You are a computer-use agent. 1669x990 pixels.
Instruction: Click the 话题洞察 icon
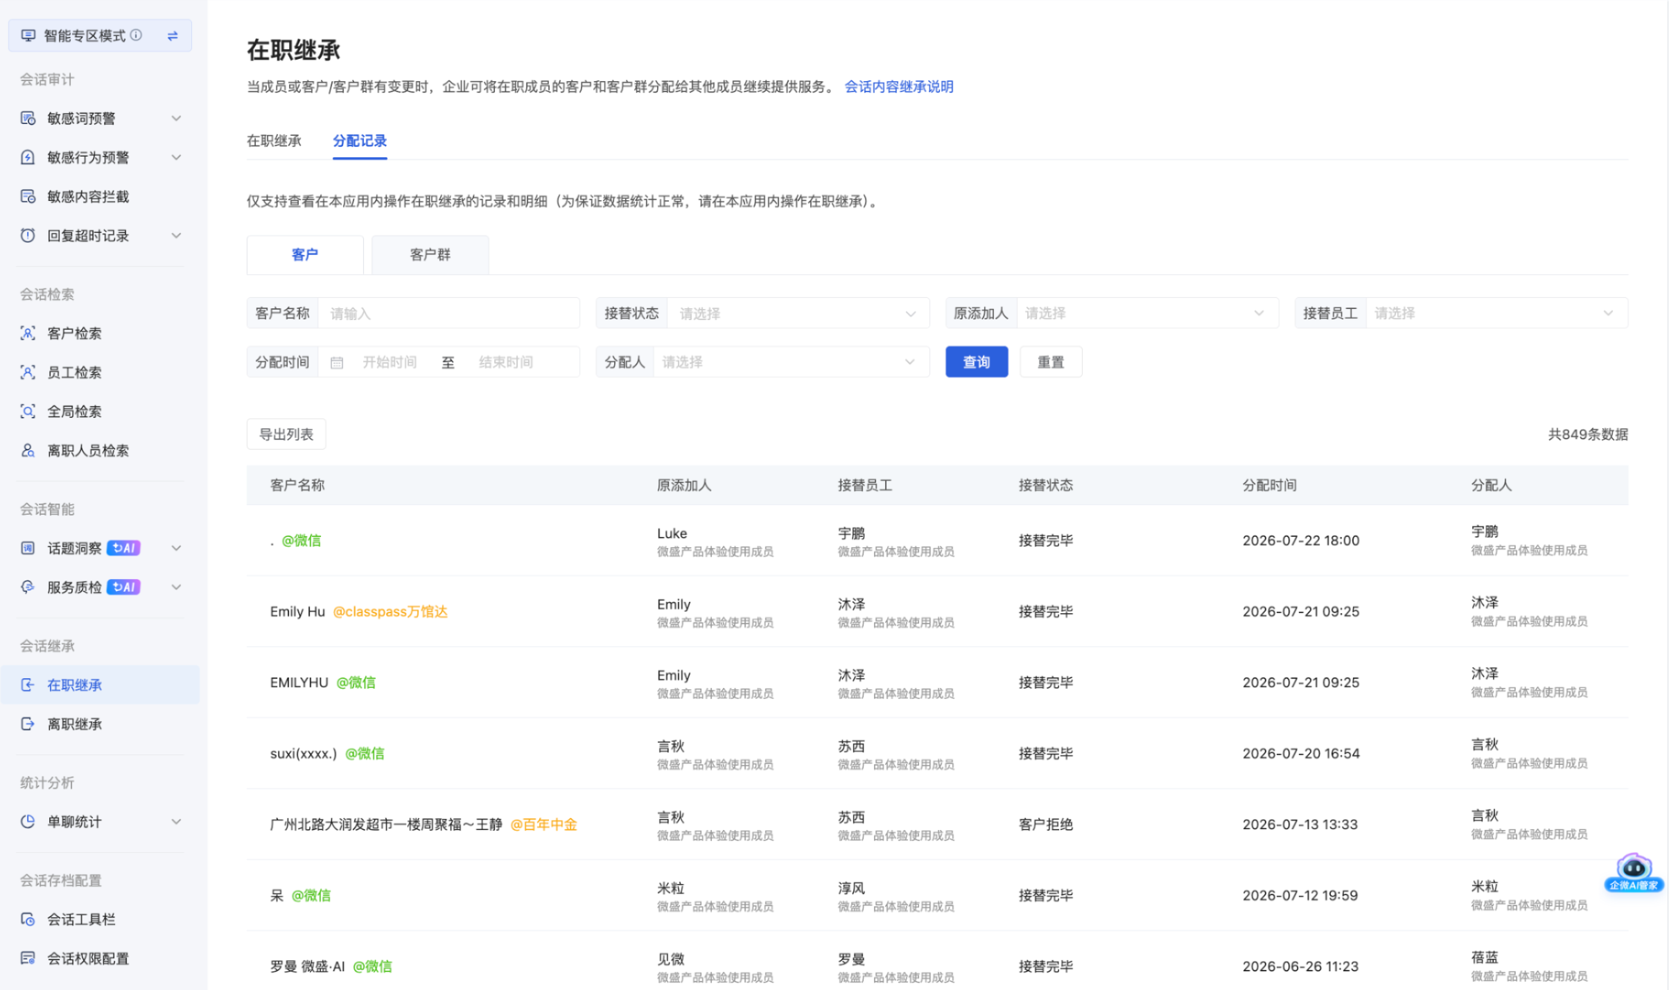[28, 548]
